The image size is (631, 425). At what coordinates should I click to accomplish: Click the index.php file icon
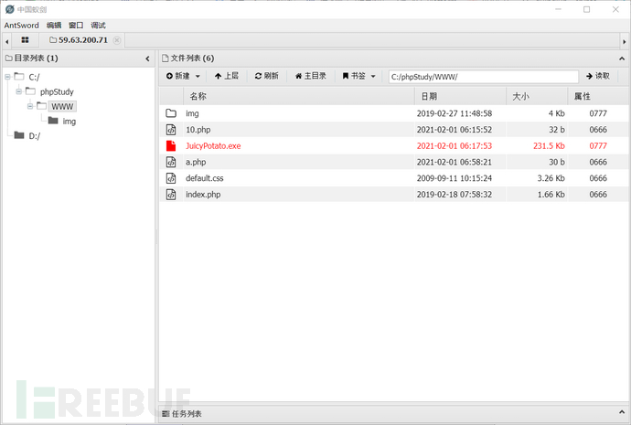[x=171, y=194]
